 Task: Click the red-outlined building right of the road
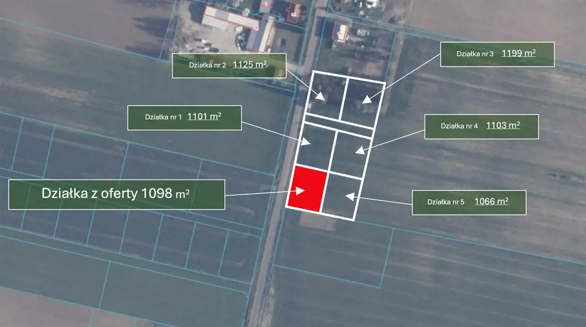click(x=340, y=32)
